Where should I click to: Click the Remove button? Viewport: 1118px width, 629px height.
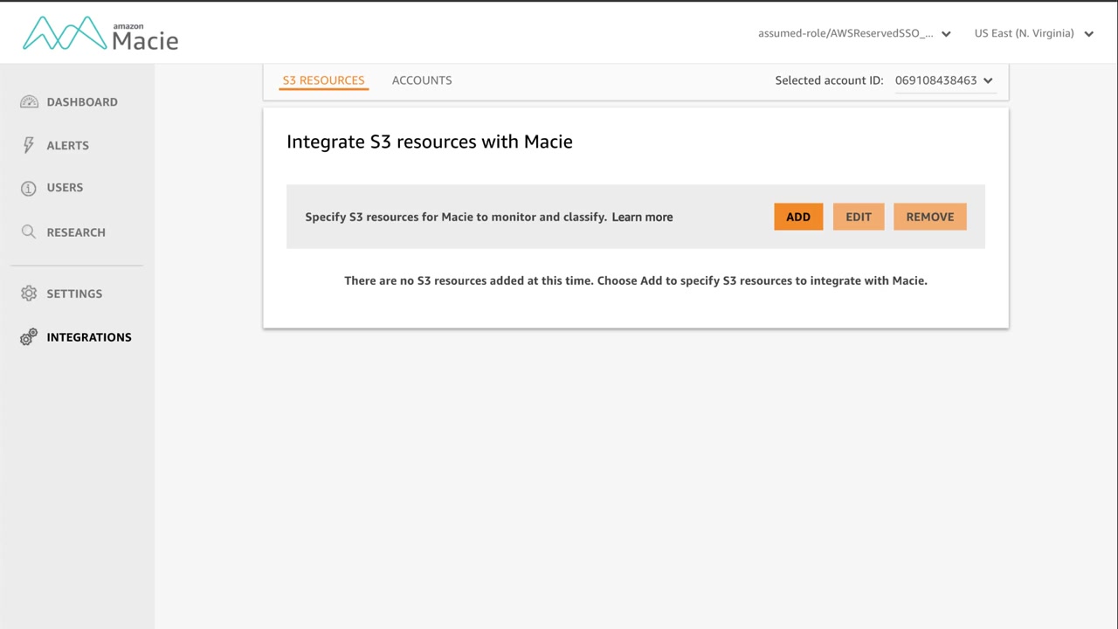[930, 217]
